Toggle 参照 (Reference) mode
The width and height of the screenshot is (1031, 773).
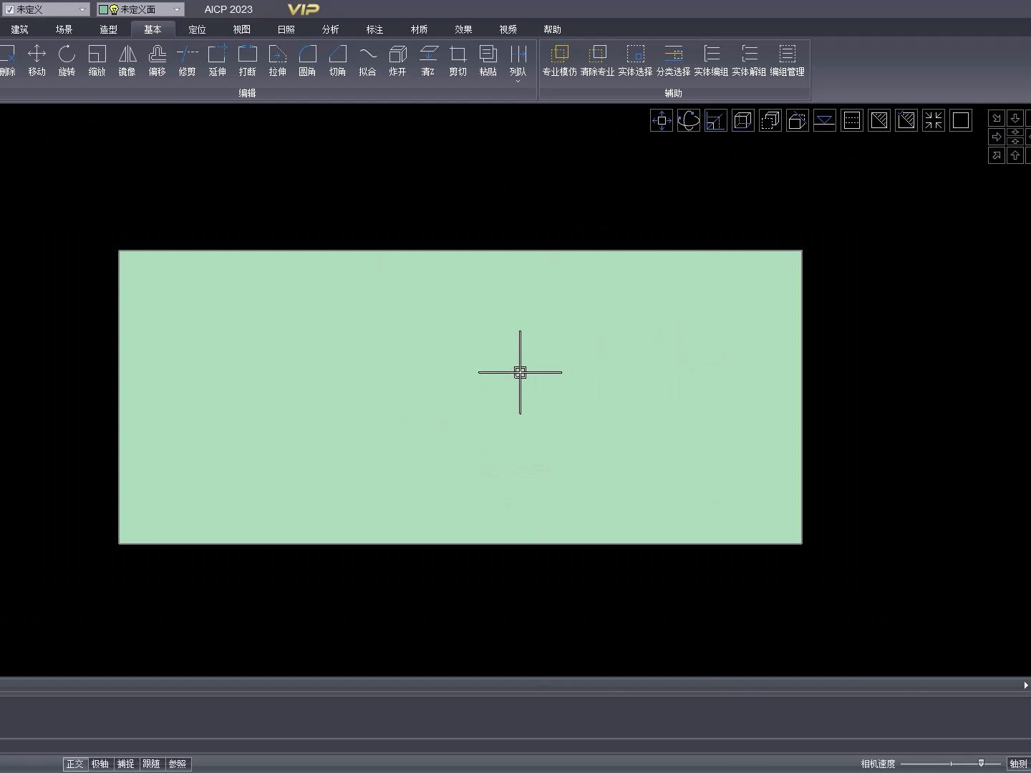coord(177,764)
